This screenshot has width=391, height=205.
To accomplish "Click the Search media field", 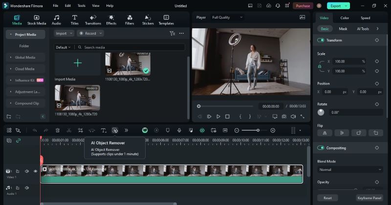I will pyautogui.click(x=130, y=47).
